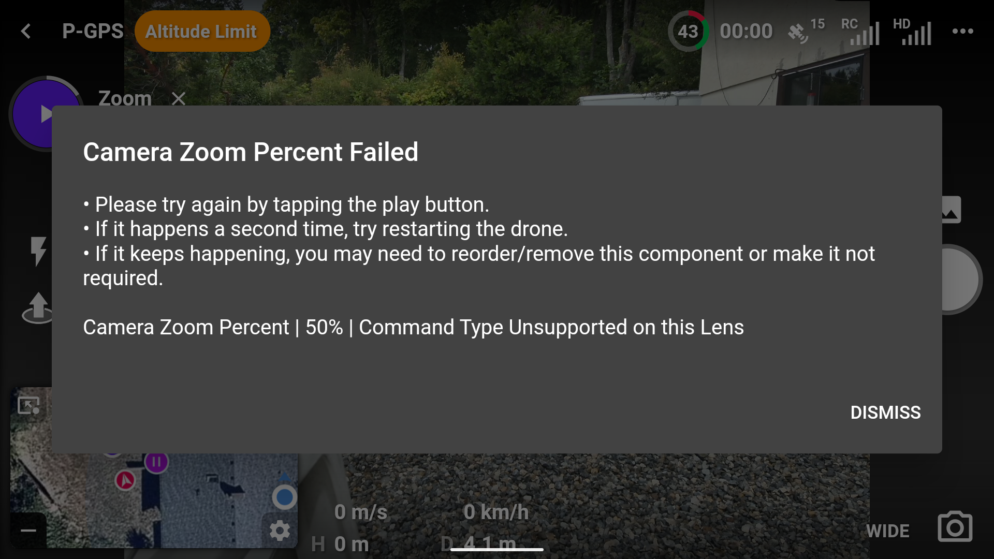Tap the GPS satellite status icon
The height and width of the screenshot is (559, 994).
click(x=798, y=33)
